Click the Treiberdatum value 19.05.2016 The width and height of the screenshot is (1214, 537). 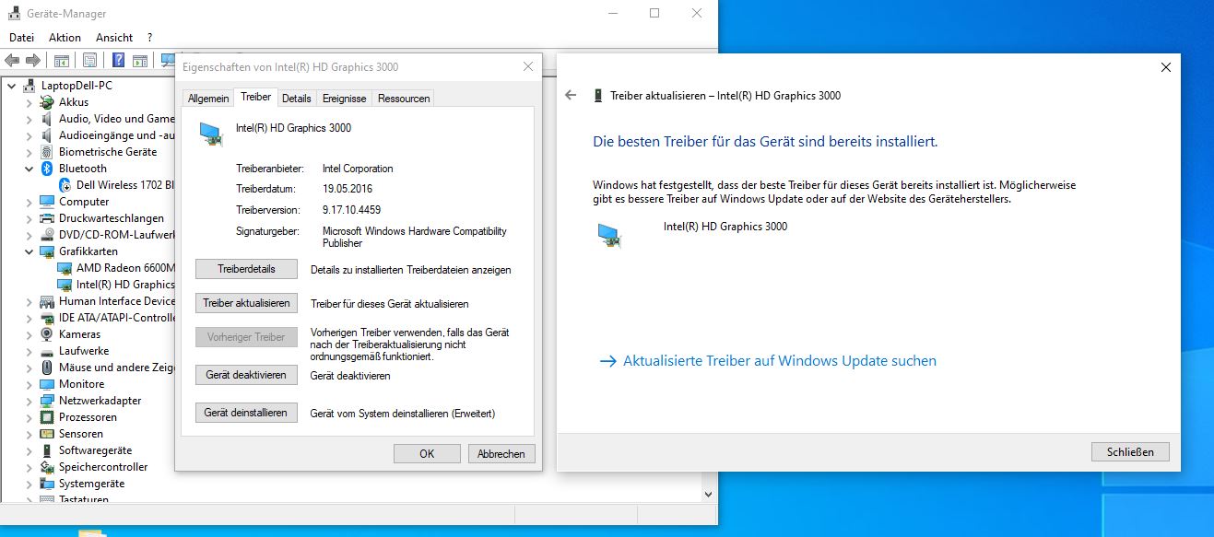pos(348,189)
